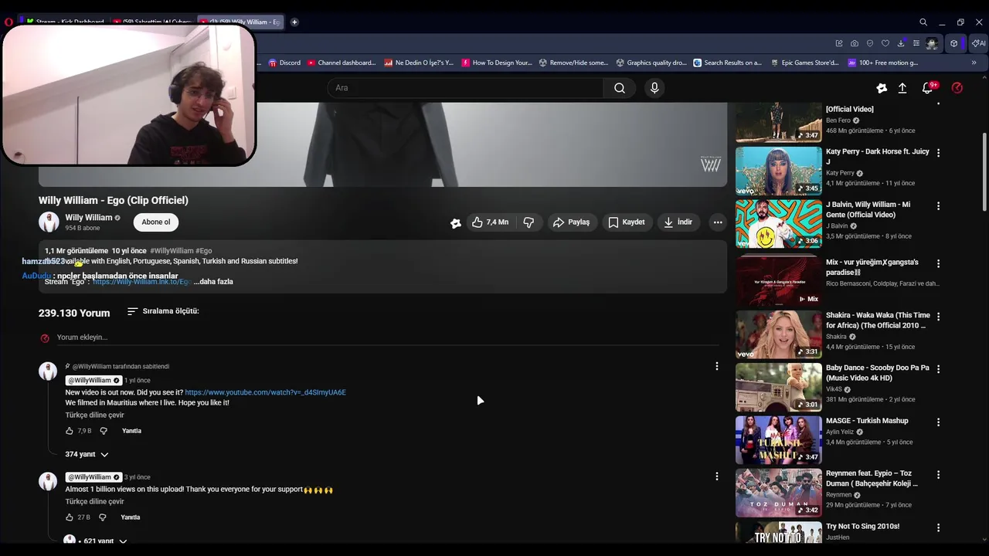Open menu for Katy Perry Dark Horse video
This screenshot has width=989, height=556.
tap(939, 153)
